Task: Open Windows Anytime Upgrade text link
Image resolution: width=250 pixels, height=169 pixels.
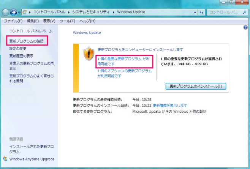Action: 32,159
